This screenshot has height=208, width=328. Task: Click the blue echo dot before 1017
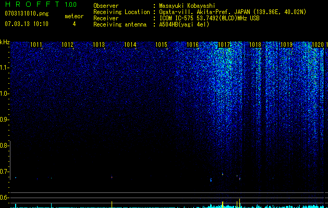coord(211,179)
